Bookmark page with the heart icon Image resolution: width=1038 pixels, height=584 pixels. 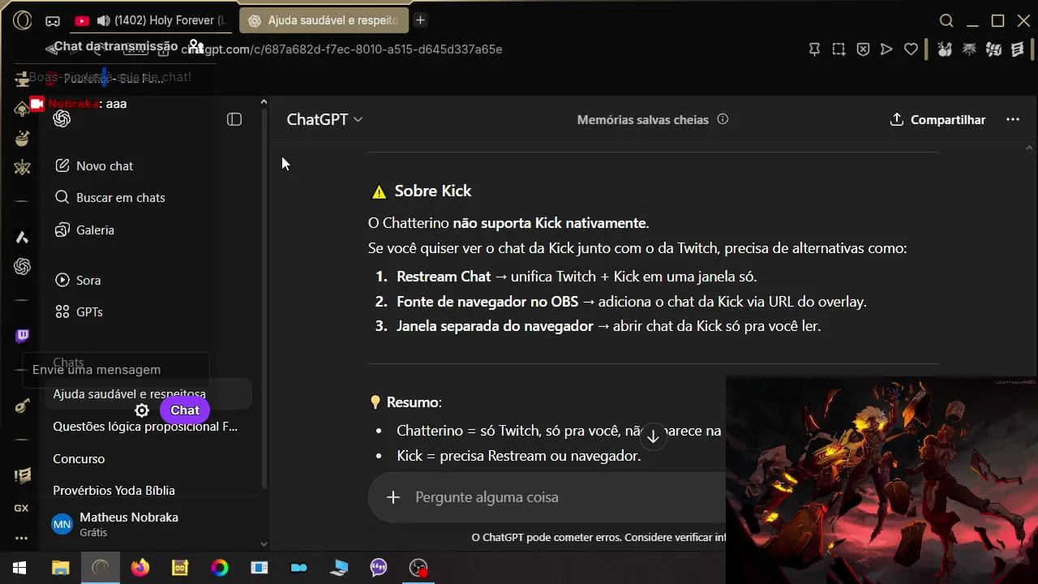point(911,49)
